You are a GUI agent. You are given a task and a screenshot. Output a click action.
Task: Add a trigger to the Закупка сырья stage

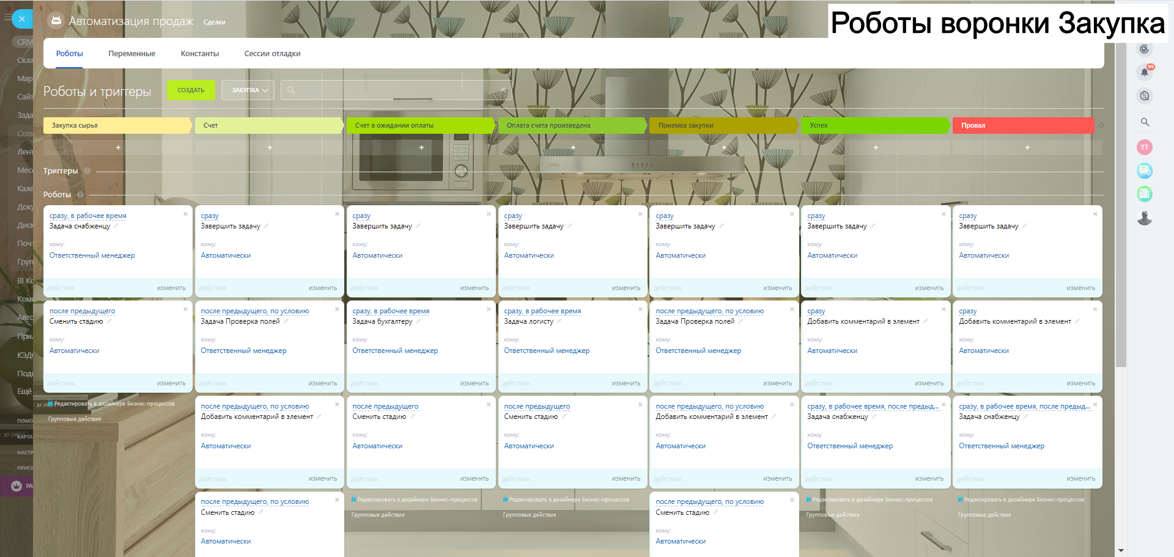pos(118,148)
